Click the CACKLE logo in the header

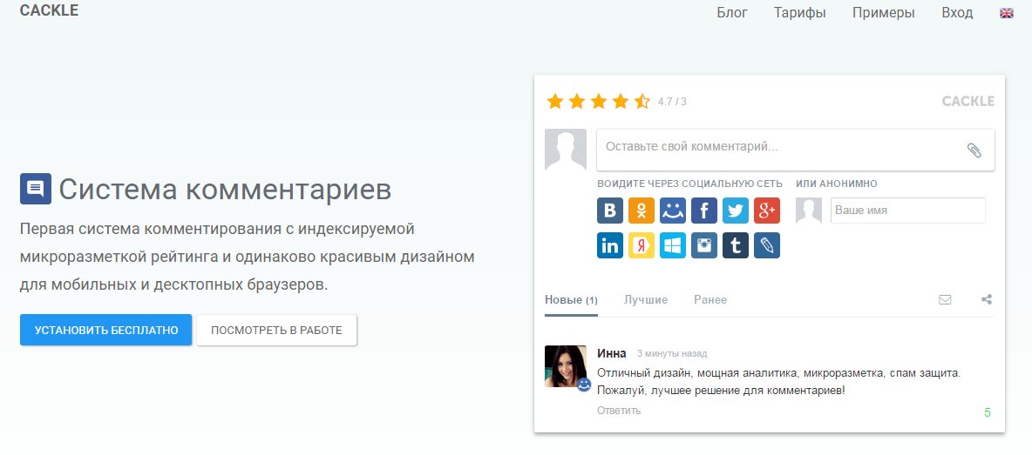tap(49, 10)
